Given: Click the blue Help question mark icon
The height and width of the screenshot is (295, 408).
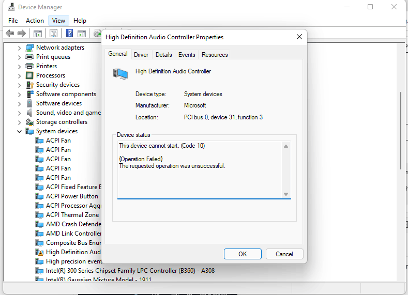Looking at the screenshot, I should pyautogui.click(x=69, y=33).
